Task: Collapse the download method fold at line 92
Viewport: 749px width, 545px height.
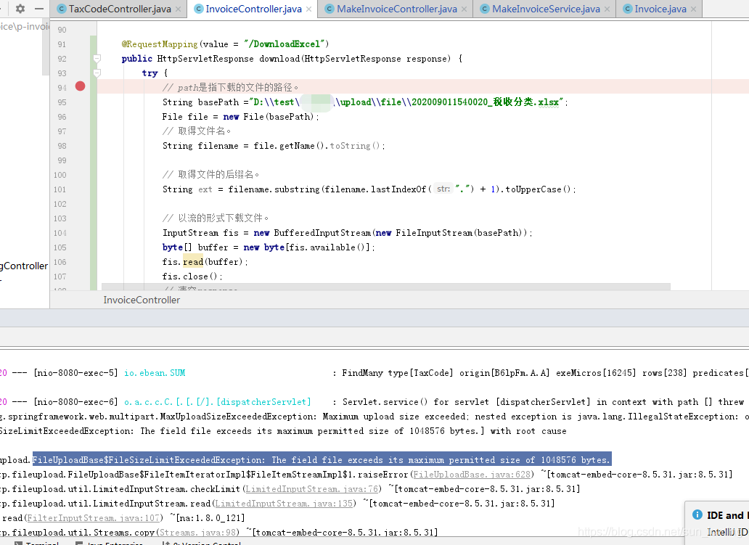Action: click(x=97, y=59)
